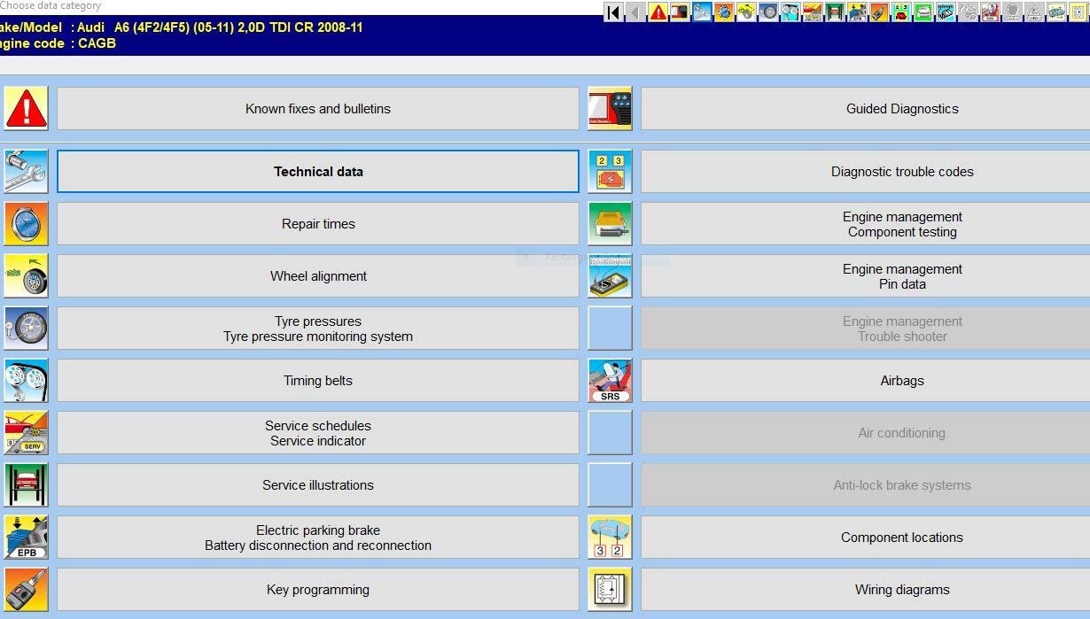The width and height of the screenshot is (1090, 619).
Task: Open the Airbags section
Action: [866, 380]
